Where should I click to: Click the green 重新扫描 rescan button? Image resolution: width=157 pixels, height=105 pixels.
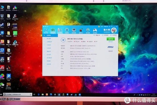tap(110, 39)
